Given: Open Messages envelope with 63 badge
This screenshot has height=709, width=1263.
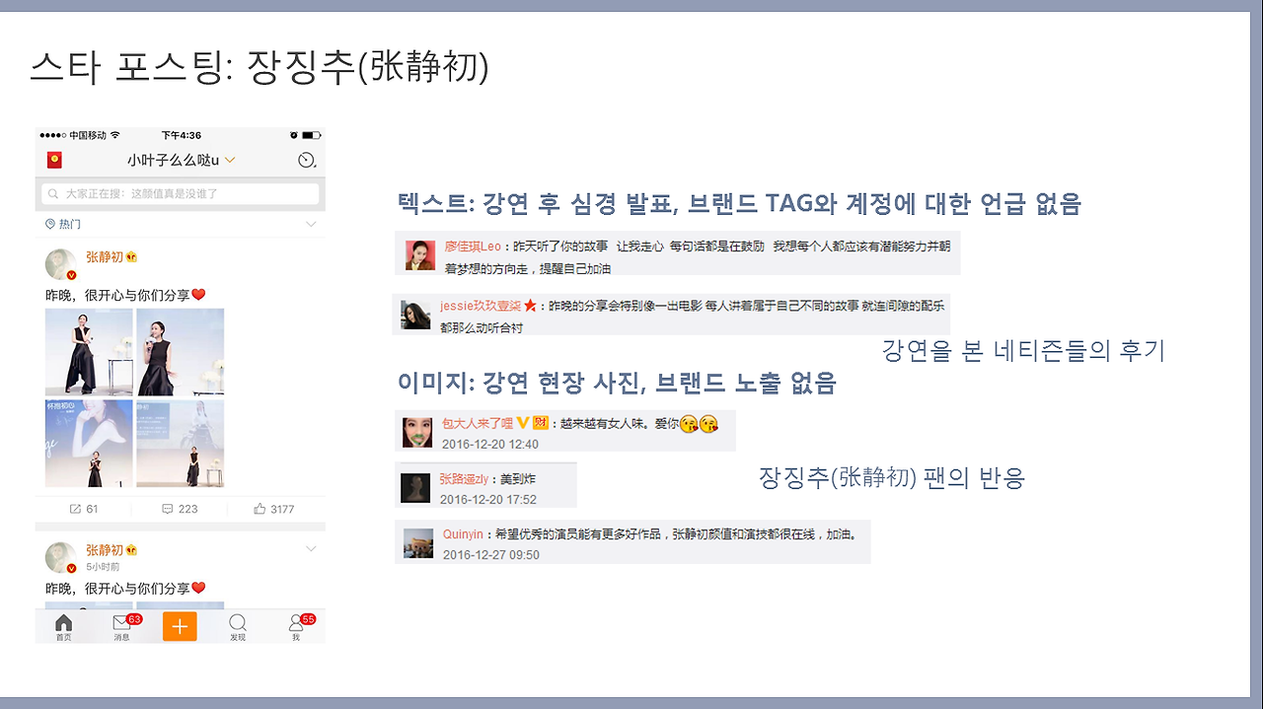Looking at the screenshot, I should 122,626.
